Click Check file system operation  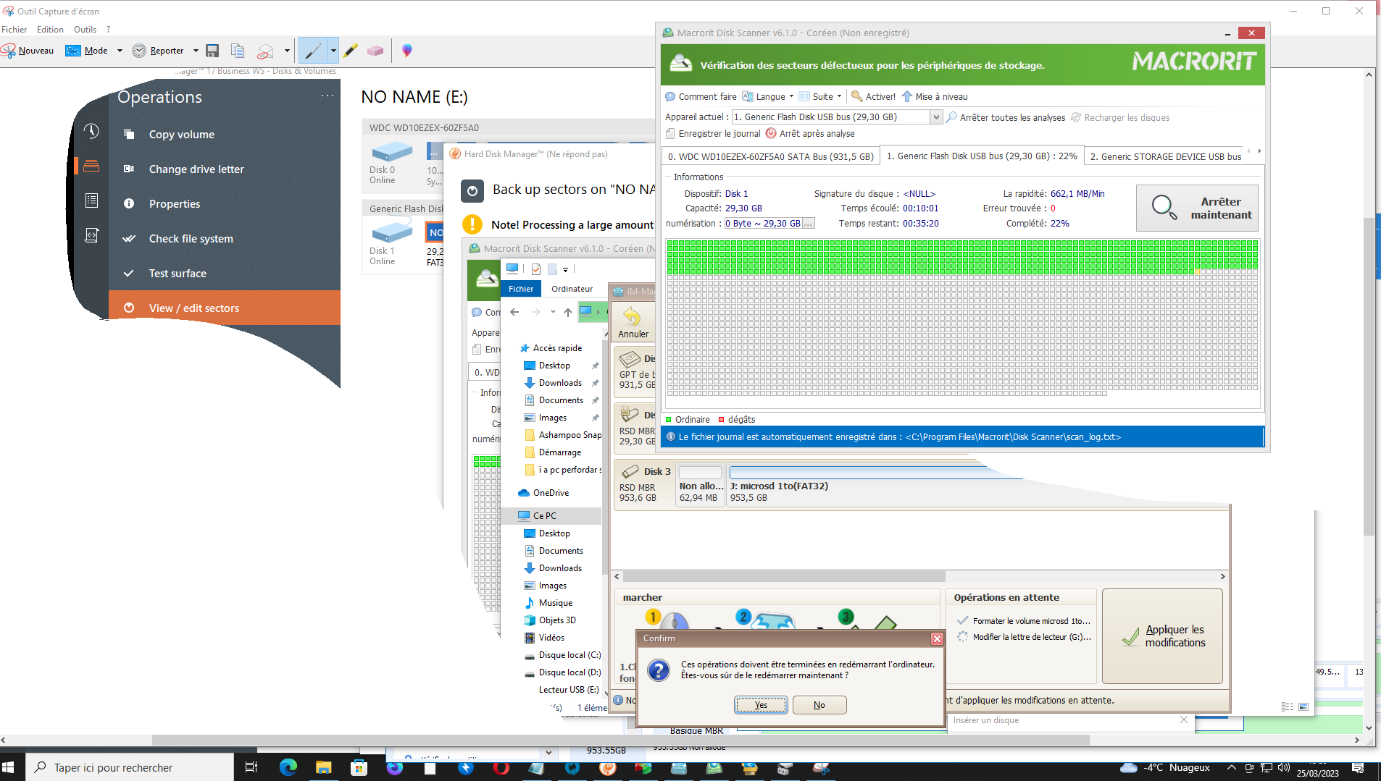click(x=191, y=239)
